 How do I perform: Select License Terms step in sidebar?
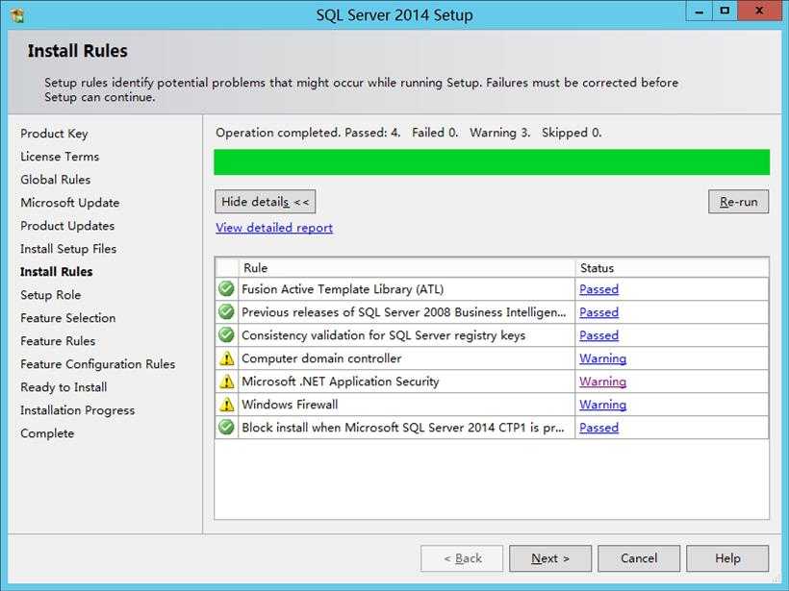pos(60,157)
